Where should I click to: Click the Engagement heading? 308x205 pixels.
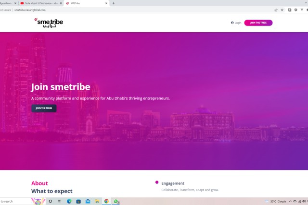coord(173,183)
